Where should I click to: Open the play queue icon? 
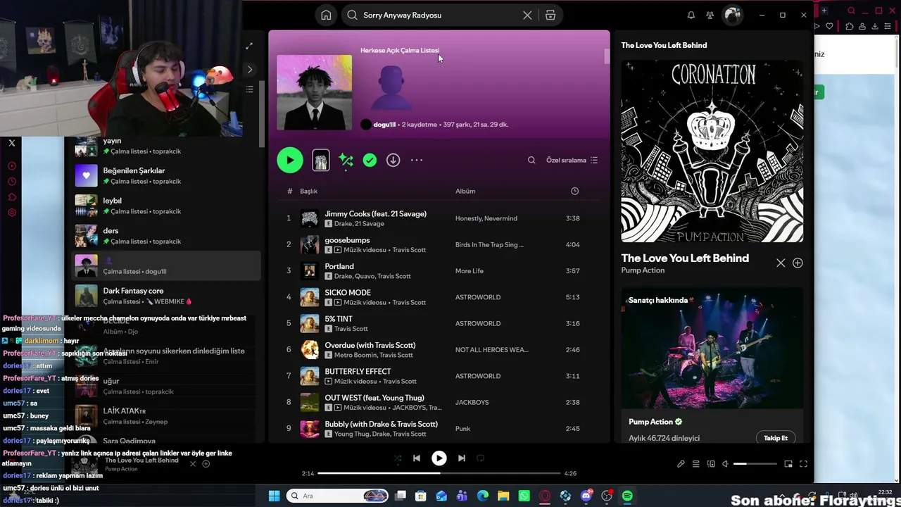click(x=696, y=464)
